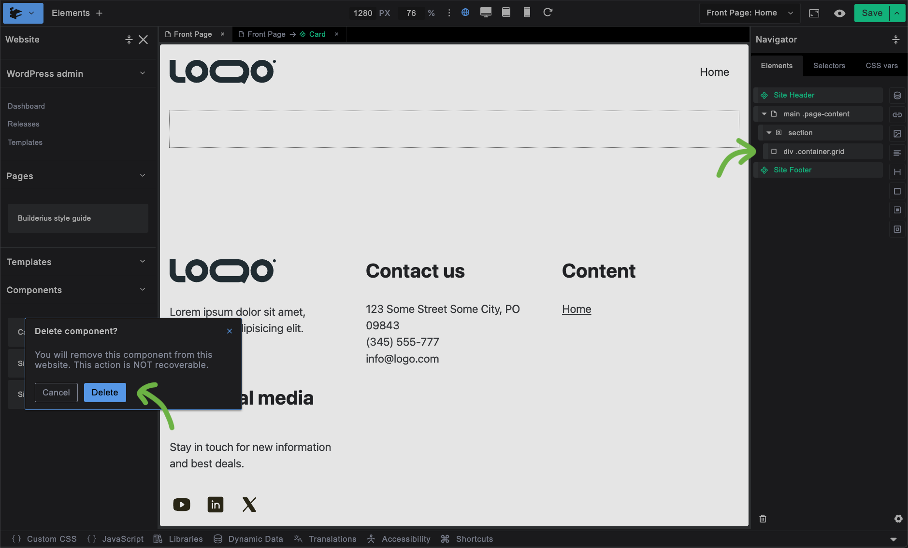
Task: Switch to tablet viewport preview
Action: (x=506, y=13)
